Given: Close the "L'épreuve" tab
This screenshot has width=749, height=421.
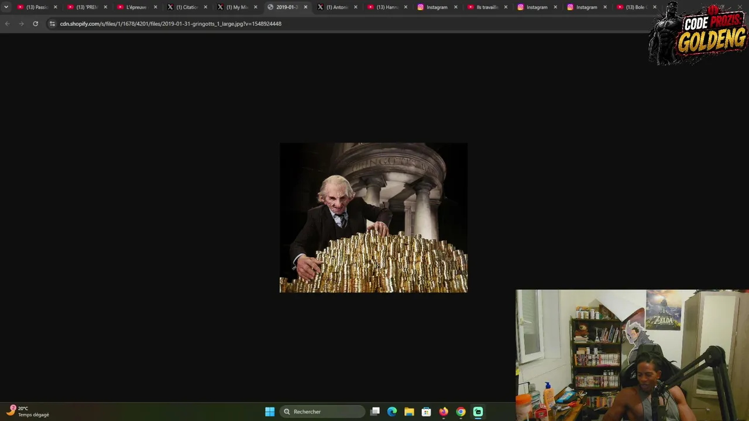Looking at the screenshot, I should click(156, 7).
